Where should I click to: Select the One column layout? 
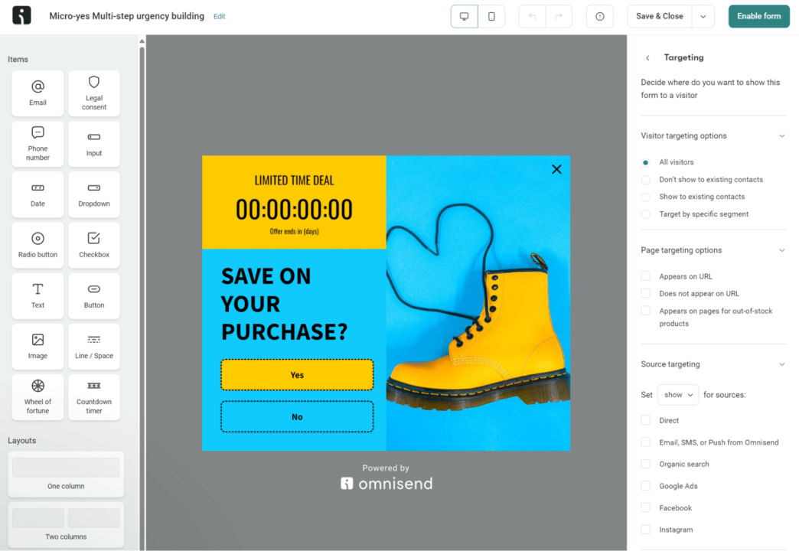point(66,474)
